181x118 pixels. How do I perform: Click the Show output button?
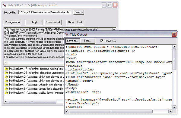(x=53, y=22)
